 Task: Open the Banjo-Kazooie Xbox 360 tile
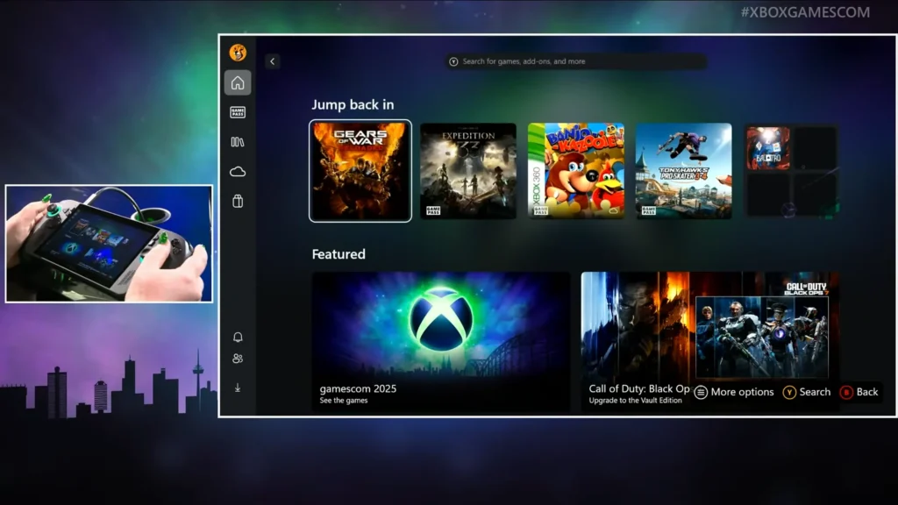pyautogui.click(x=576, y=170)
